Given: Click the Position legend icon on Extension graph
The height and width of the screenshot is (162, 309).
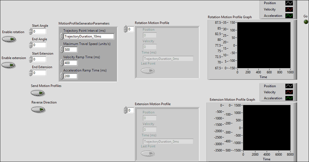Looking at the screenshot, I should click(x=289, y=86).
